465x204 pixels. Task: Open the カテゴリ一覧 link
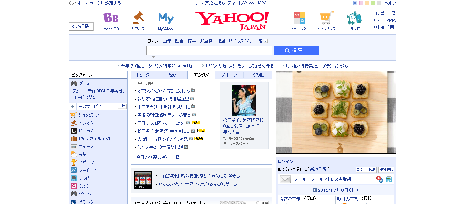[x=385, y=13]
